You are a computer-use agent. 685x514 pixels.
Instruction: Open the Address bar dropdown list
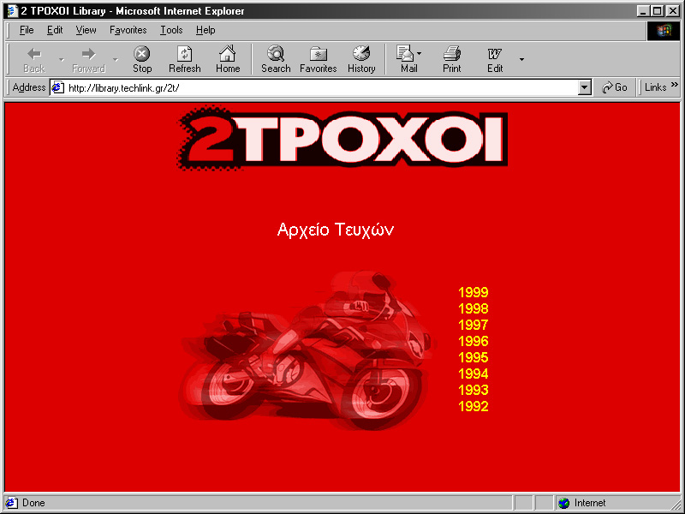point(585,88)
